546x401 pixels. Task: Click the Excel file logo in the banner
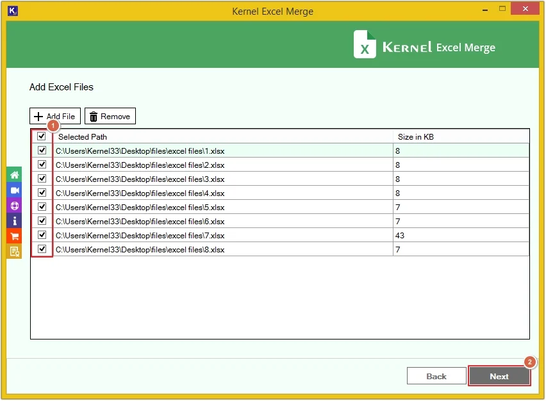click(365, 44)
